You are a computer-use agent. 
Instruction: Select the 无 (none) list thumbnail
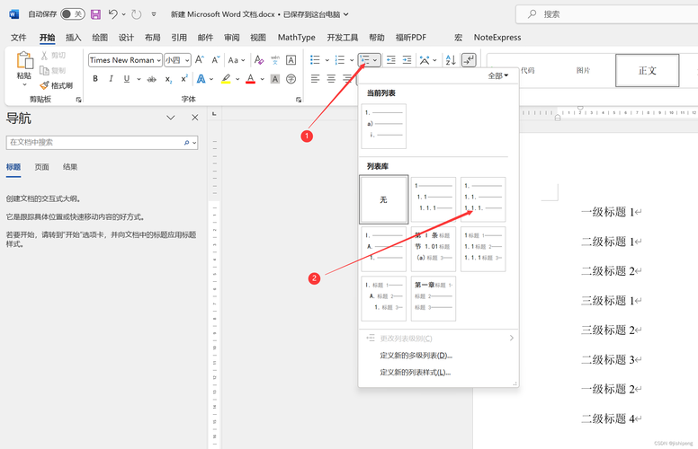pyautogui.click(x=383, y=199)
